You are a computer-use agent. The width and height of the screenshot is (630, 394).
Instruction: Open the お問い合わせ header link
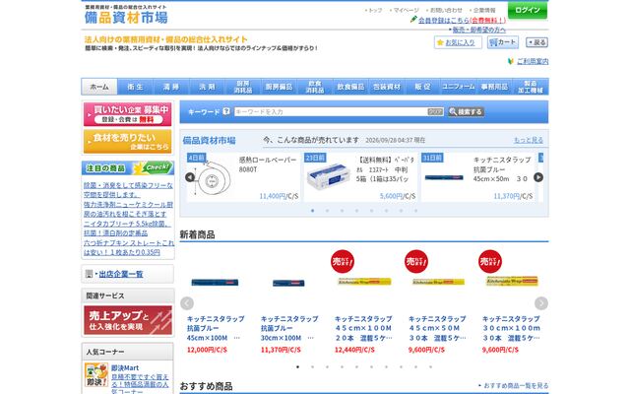point(444,10)
